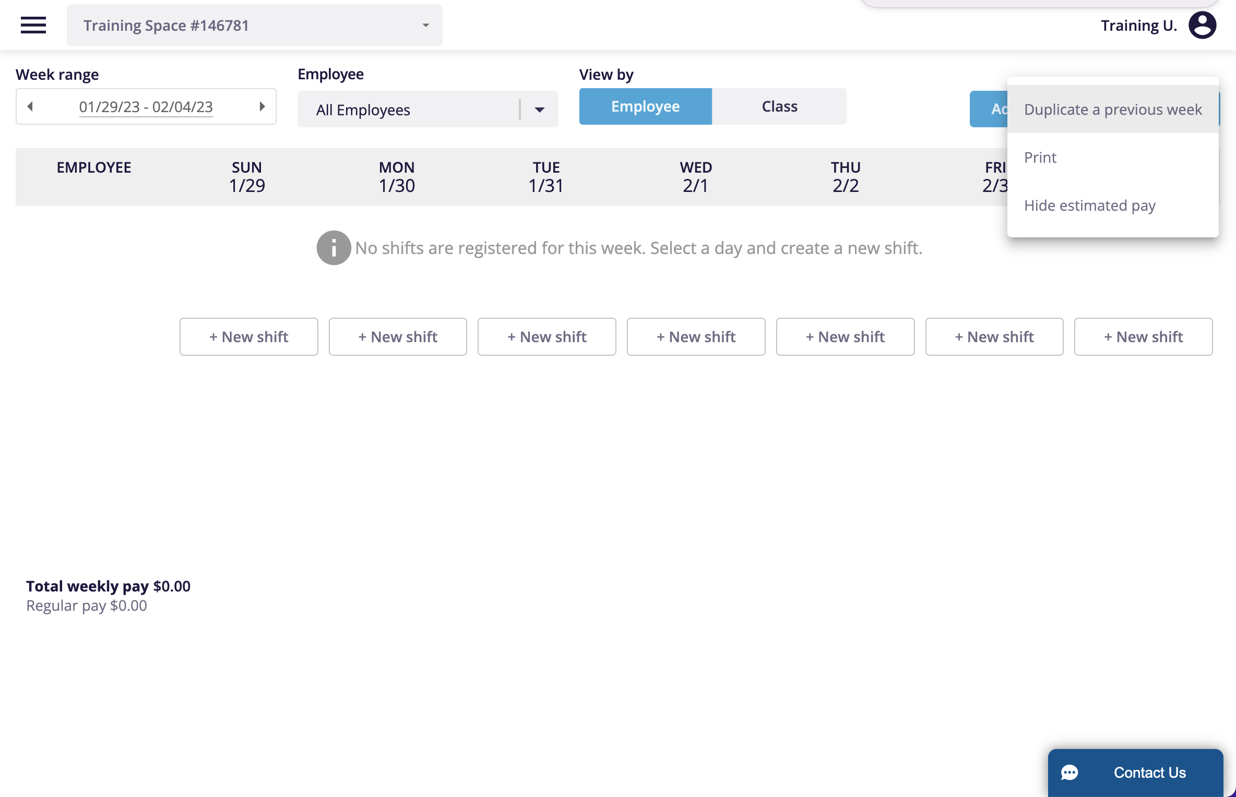Add a New shift under Wednesday 2/1
This screenshot has width=1236, height=797.
coord(696,336)
